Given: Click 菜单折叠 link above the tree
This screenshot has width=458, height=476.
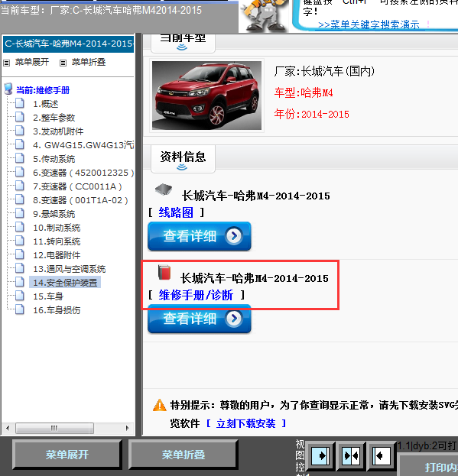Looking at the screenshot, I should (x=89, y=62).
